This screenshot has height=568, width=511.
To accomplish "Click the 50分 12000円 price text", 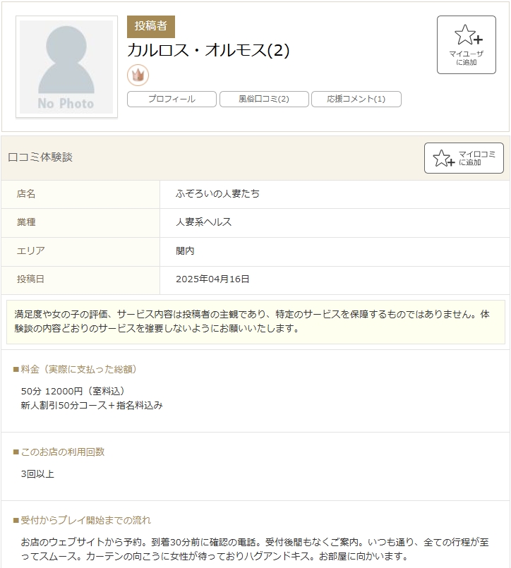I will (x=73, y=391).
